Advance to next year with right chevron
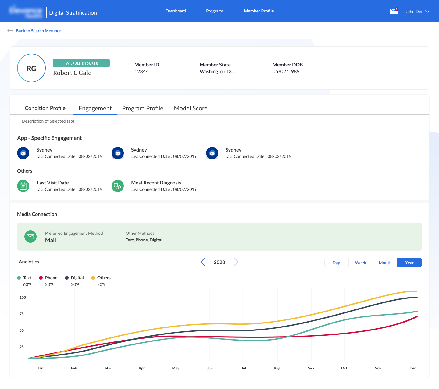The width and height of the screenshot is (439, 389). coord(237,262)
